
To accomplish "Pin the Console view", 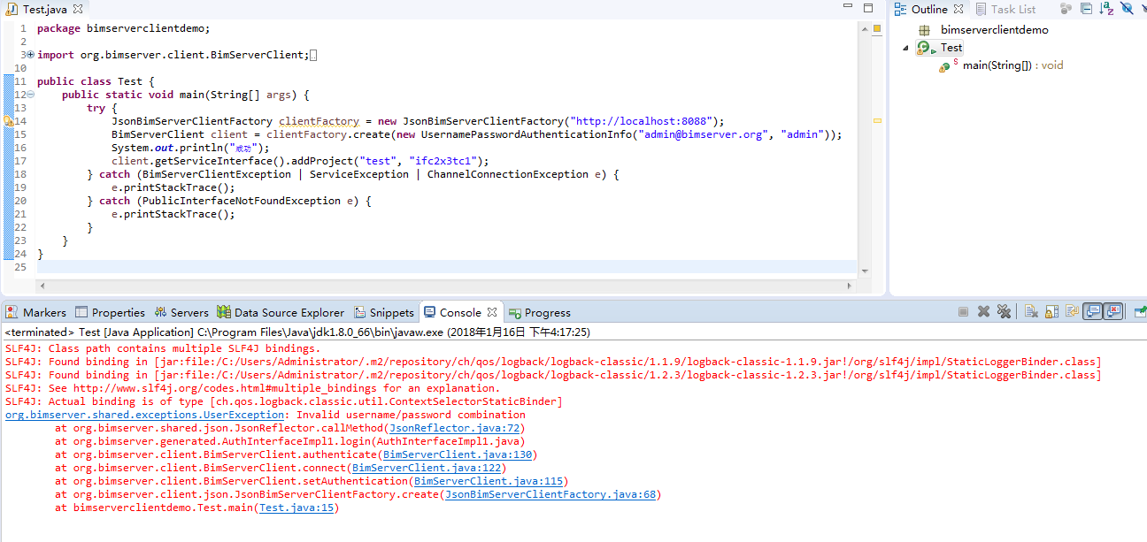I will coord(1140,311).
